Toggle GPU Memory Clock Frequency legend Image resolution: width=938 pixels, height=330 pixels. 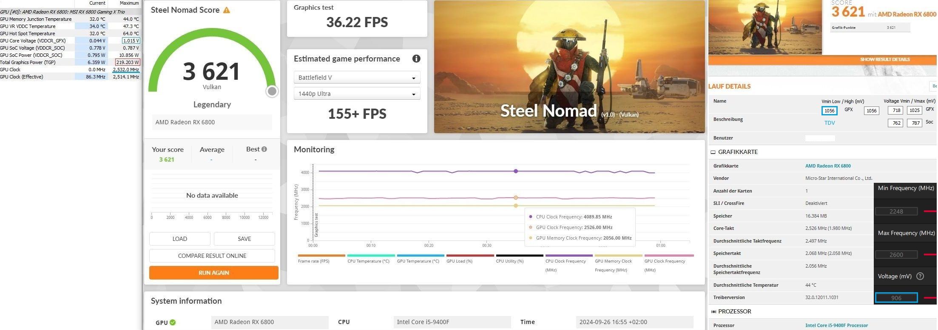pyautogui.click(x=618, y=263)
